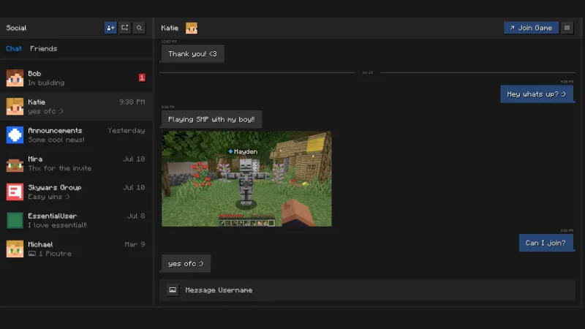The height and width of the screenshot is (329, 585).
Task: Click the 'Thank you! <3' message
Action: click(192, 53)
